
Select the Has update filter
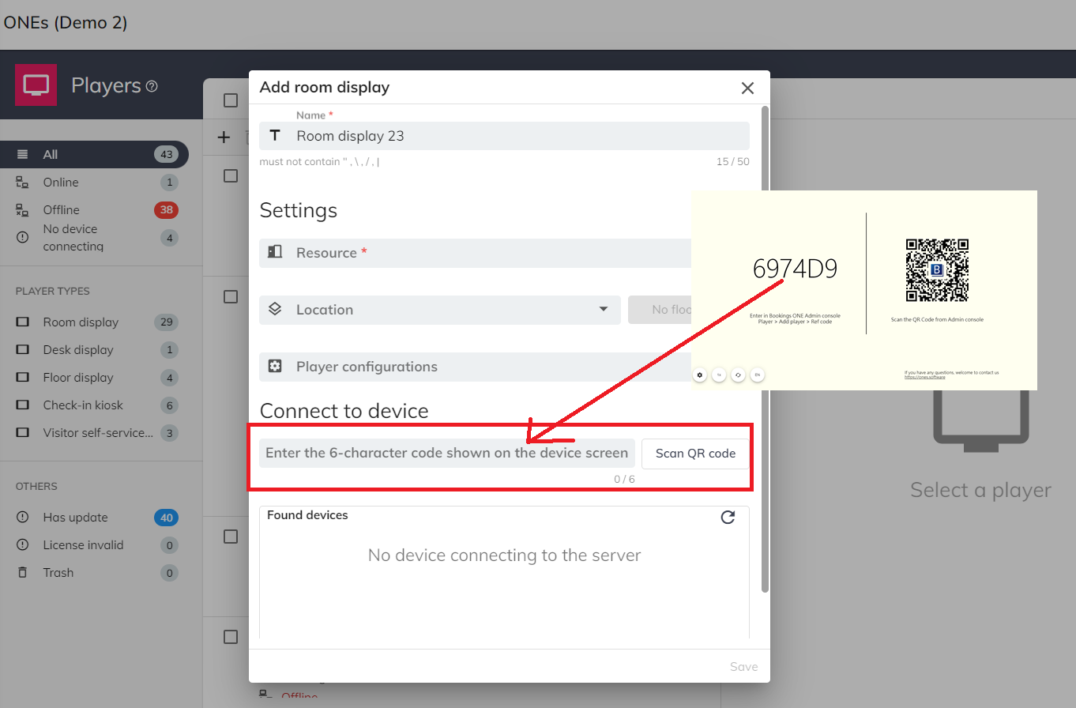coord(75,518)
